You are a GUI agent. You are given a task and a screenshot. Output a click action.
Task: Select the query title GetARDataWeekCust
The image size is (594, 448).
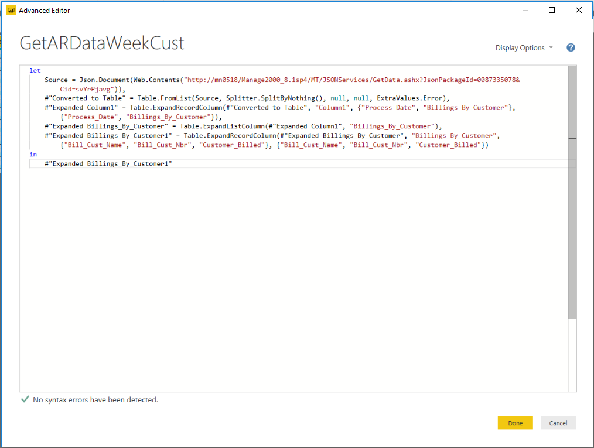(103, 43)
